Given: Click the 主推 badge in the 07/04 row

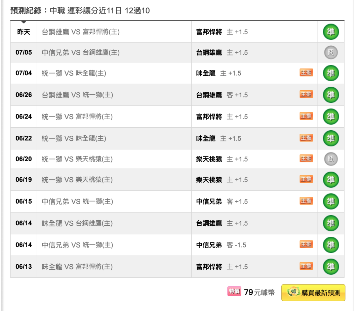Looking at the screenshot, I should tap(306, 73).
